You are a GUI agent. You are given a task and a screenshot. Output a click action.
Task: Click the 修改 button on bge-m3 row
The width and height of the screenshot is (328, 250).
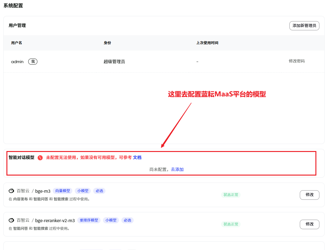click(309, 195)
